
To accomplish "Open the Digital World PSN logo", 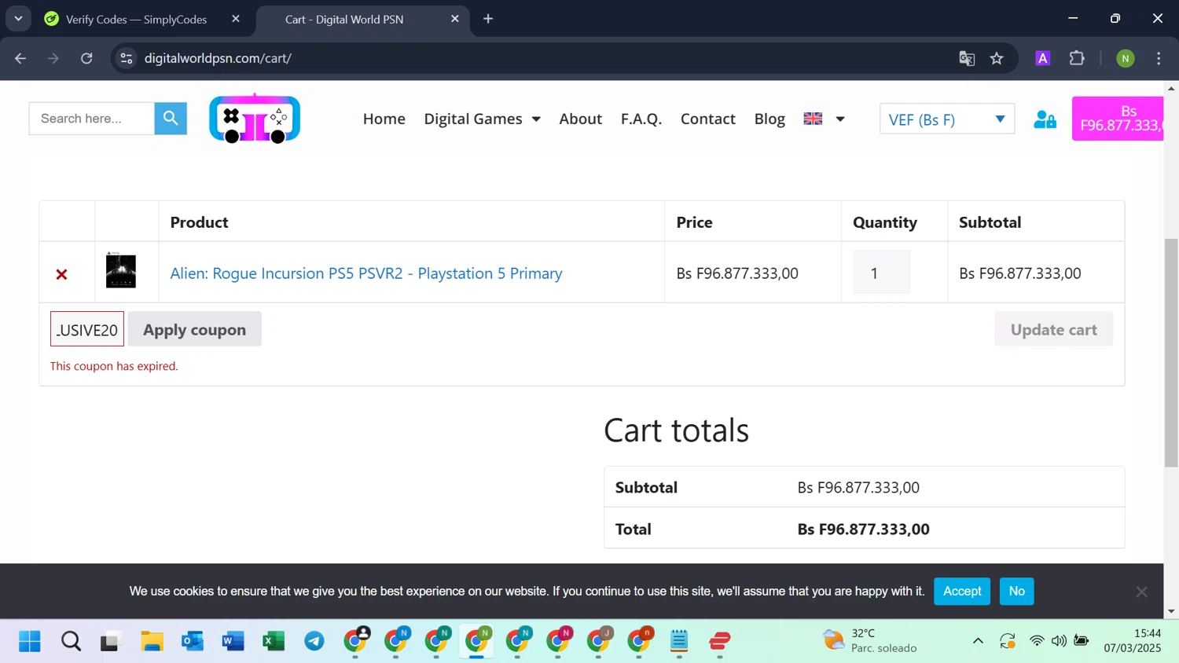I will tap(255, 119).
